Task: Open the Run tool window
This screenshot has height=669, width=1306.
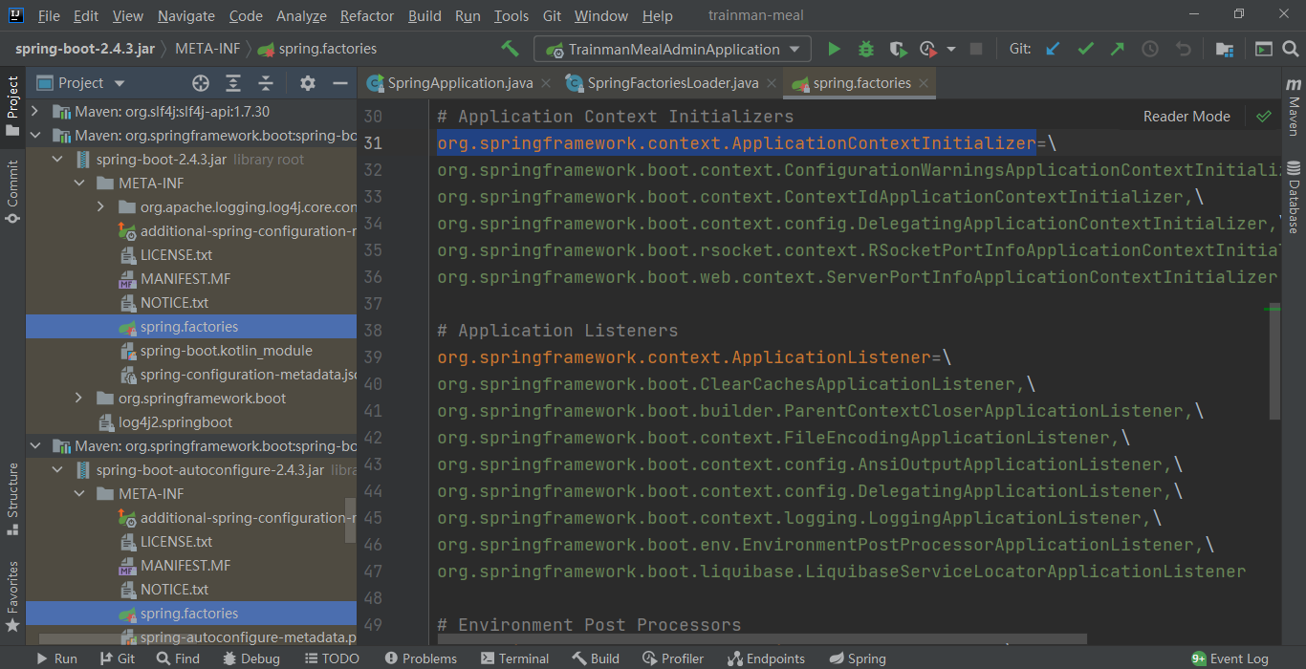Action: [x=56, y=658]
